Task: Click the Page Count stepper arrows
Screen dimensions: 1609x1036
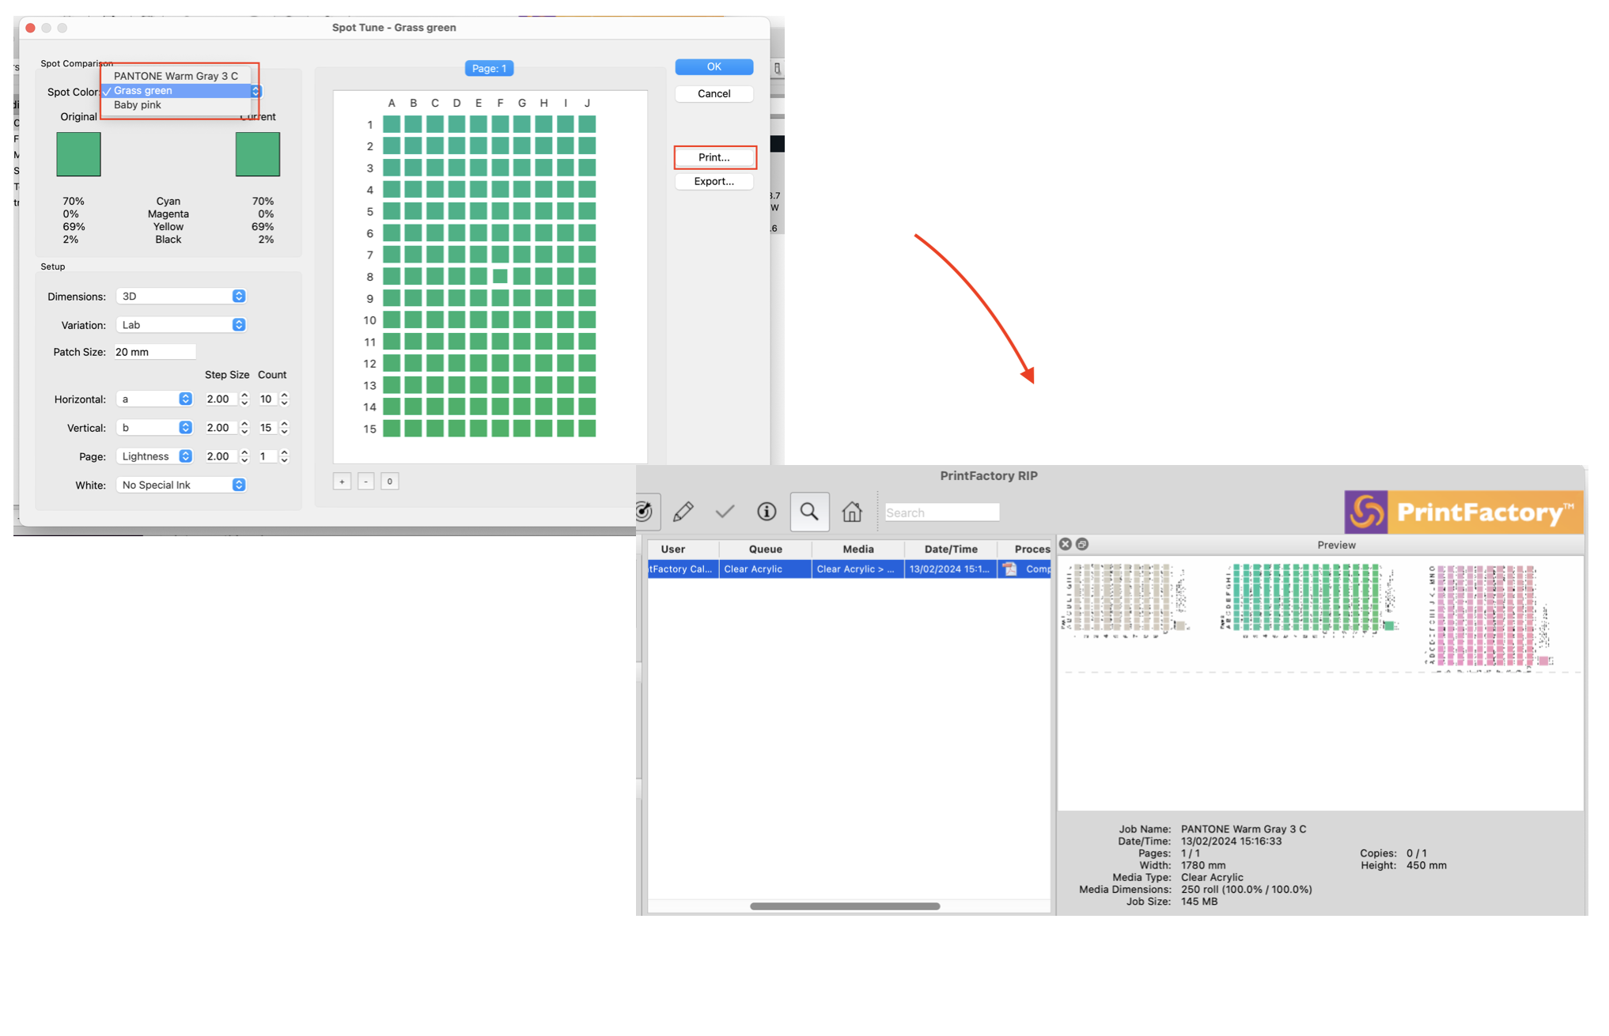Action: [x=284, y=456]
